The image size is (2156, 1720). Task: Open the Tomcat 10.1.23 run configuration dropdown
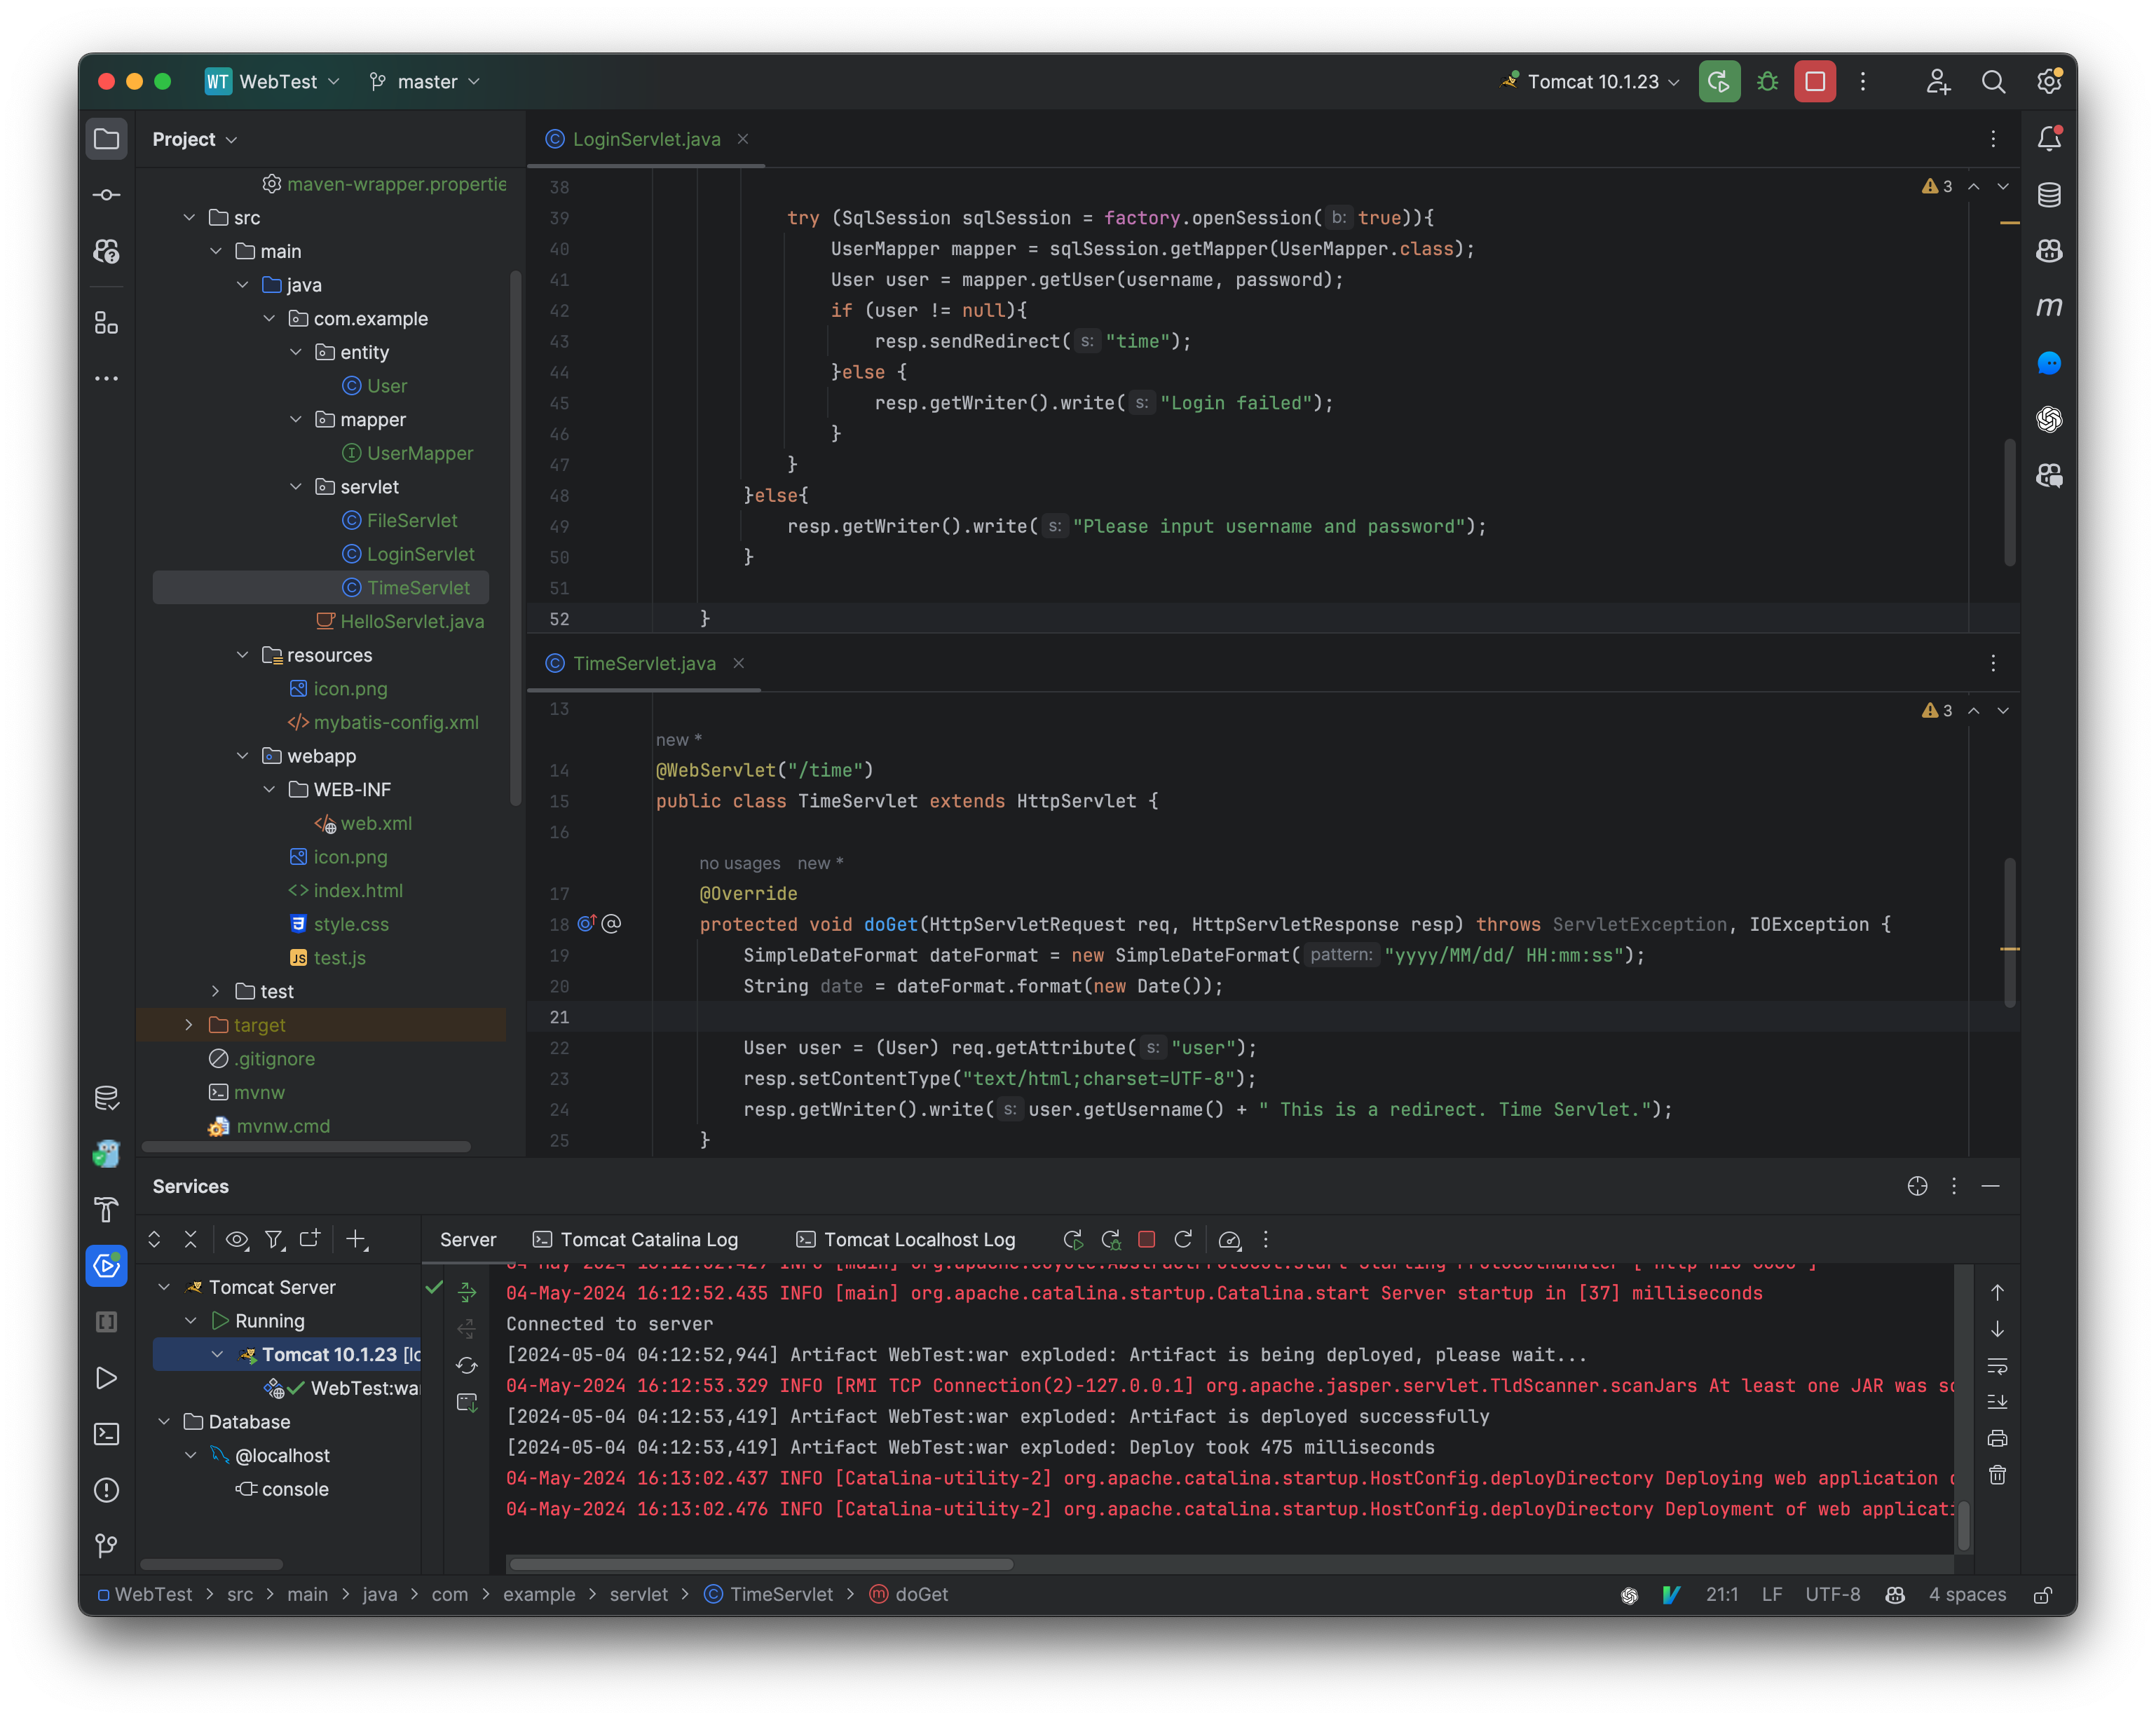coord(1588,81)
